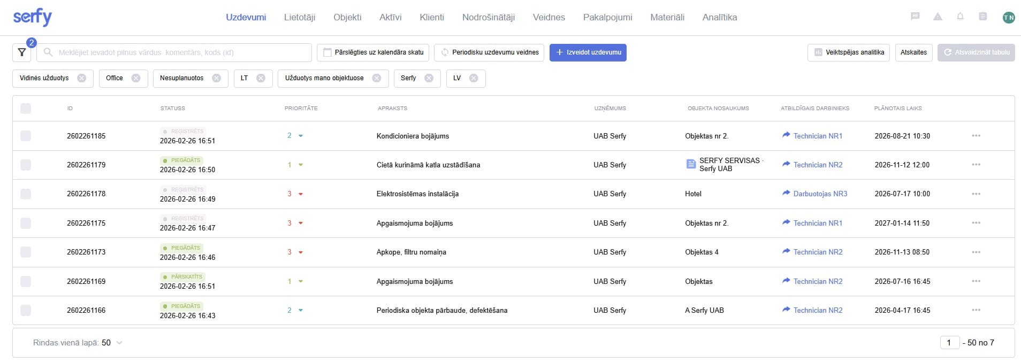
Task: Toggle the select-all header checkbox
Action: pyautogui.click(x=26, y=109)
